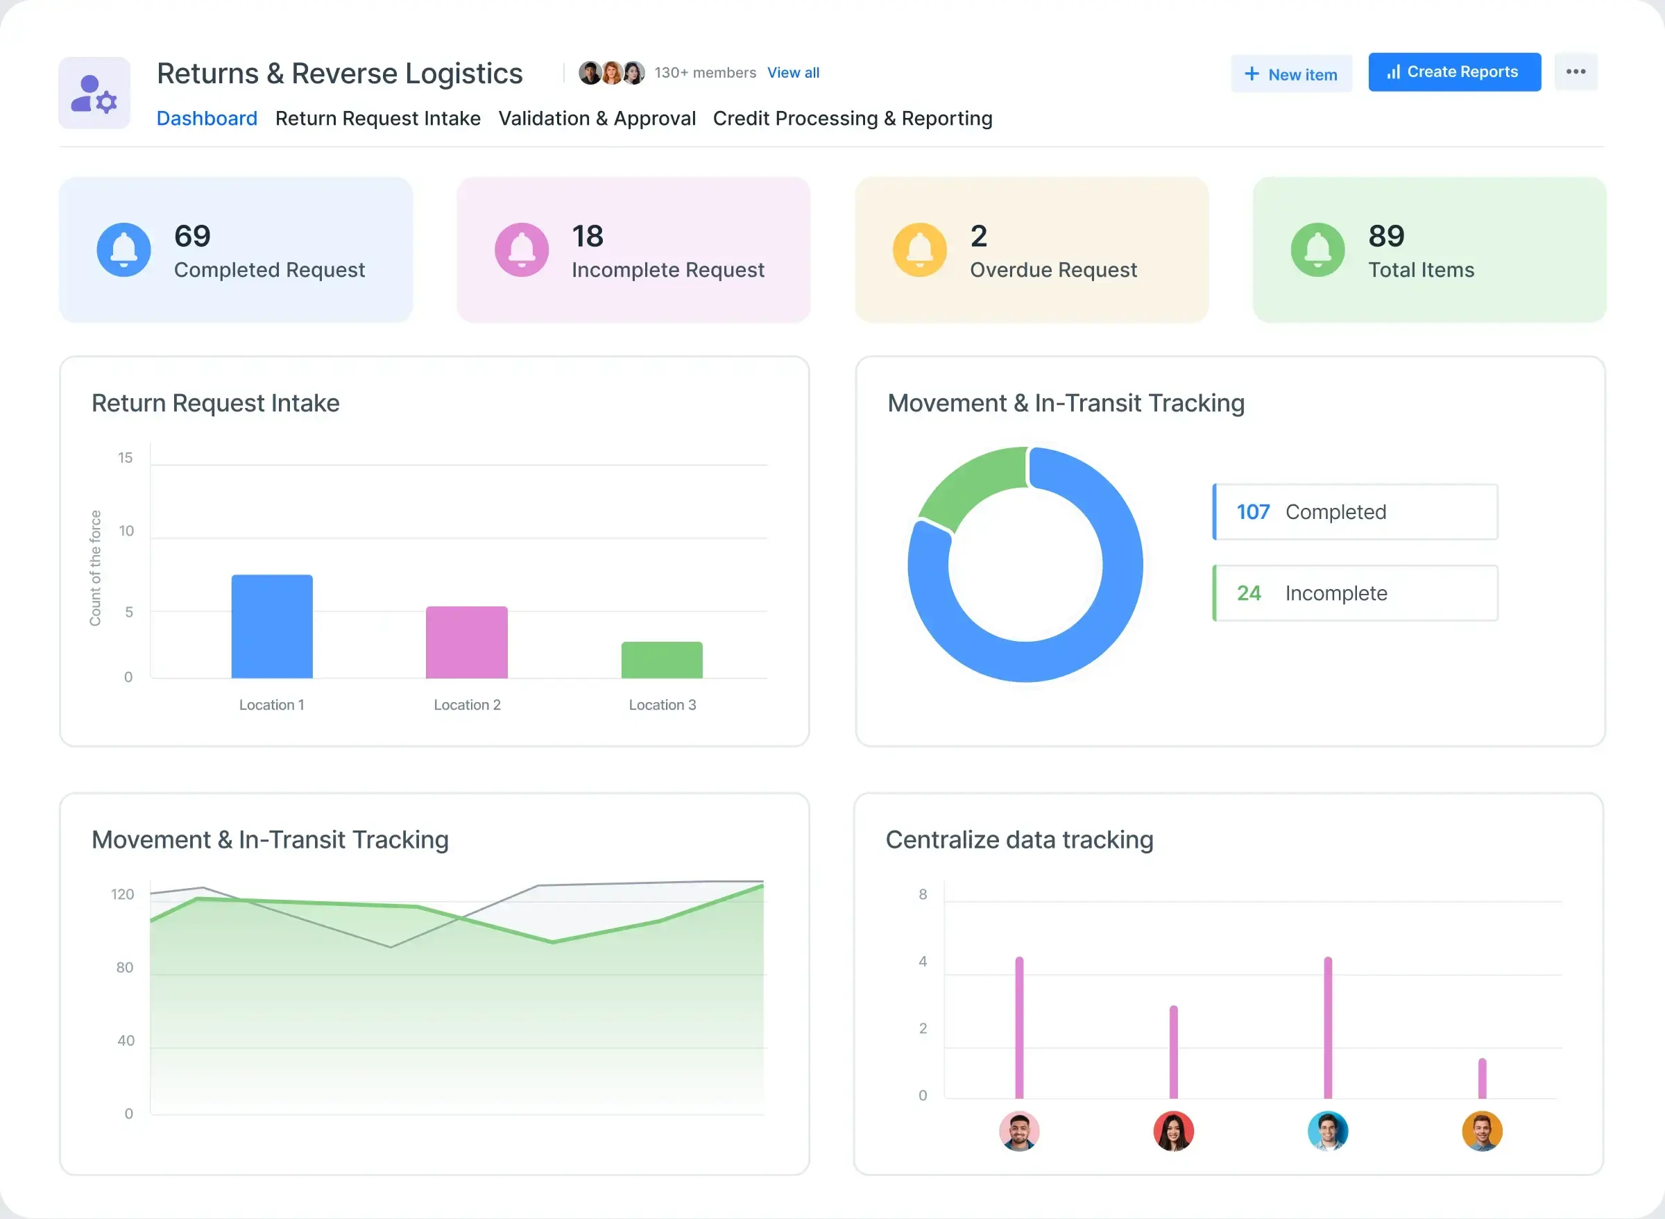The height and width of the screenshot is (1219, 1665).
Task: Click the member avatars group in header
Action: (610, 72)
